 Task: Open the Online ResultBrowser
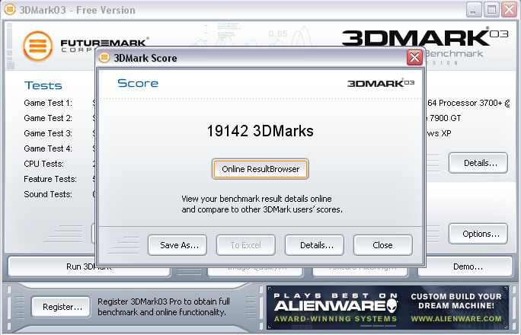[260, 169]
